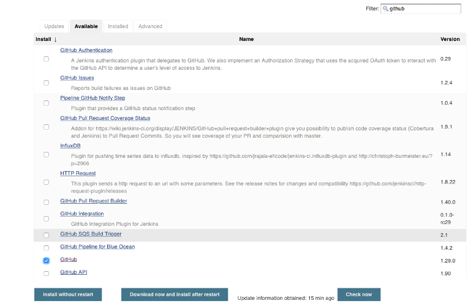
Task: Click the Install without restart button
Action: 68,294
